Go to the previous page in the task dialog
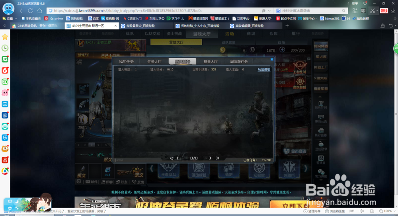 tap(178, 158)
